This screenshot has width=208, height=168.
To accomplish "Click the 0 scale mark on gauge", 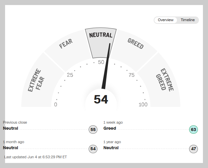I will tap(56, 104).
